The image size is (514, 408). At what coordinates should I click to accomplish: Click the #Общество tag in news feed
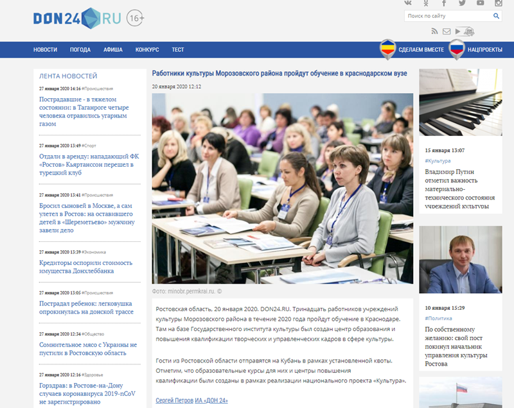pos(93,334)
